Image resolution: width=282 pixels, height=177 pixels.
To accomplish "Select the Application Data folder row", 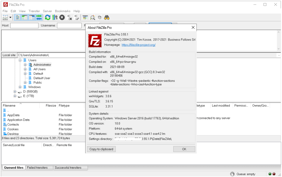I will (x=43, y=120).
